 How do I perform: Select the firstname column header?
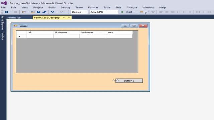pos(66,32)
